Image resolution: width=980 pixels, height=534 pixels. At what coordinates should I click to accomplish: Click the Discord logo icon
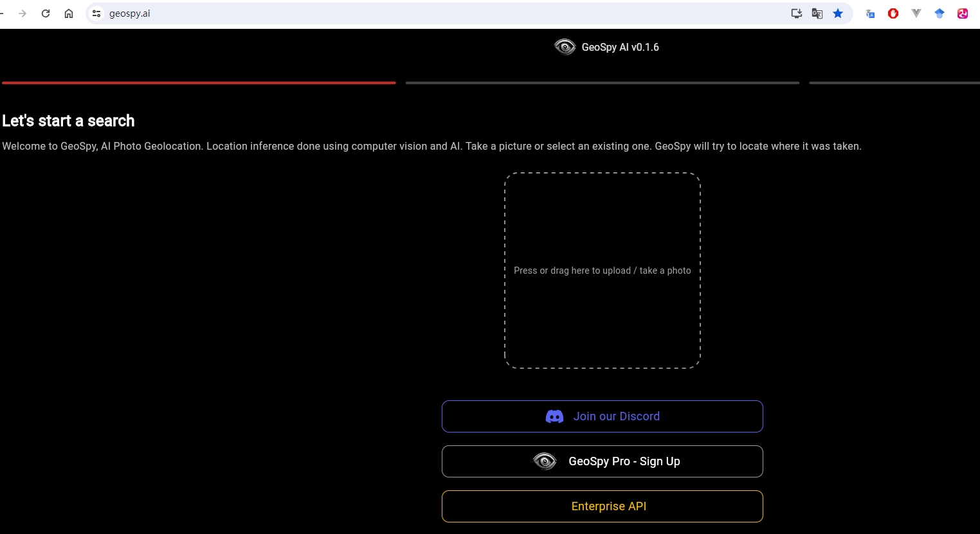554,416
